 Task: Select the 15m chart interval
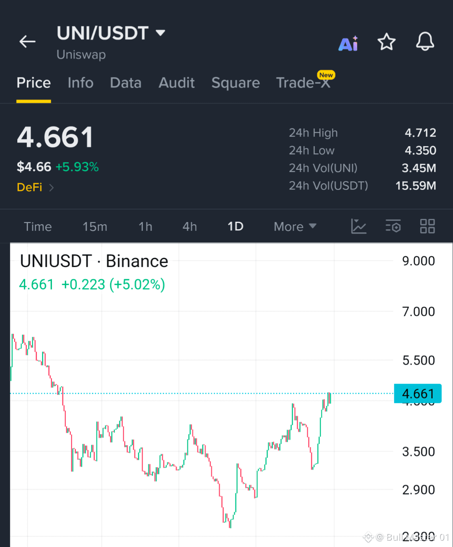(x=95, y=226)
